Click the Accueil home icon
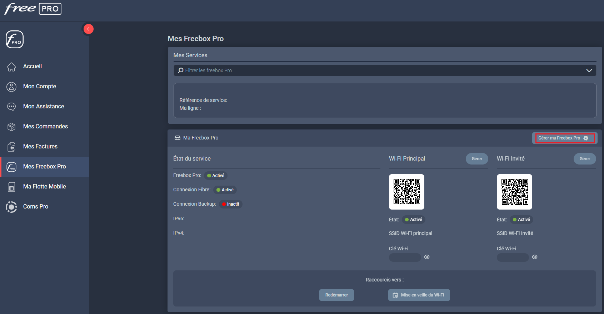Image resolution: width=604 pixels, height=314 pixels. [11, 67]
